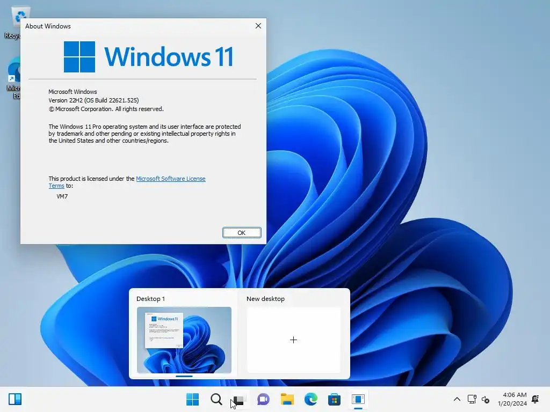Click the Microsoft Corporation copyright line
The height and width of the screenshot is (412, 550).
pos(106,109)
